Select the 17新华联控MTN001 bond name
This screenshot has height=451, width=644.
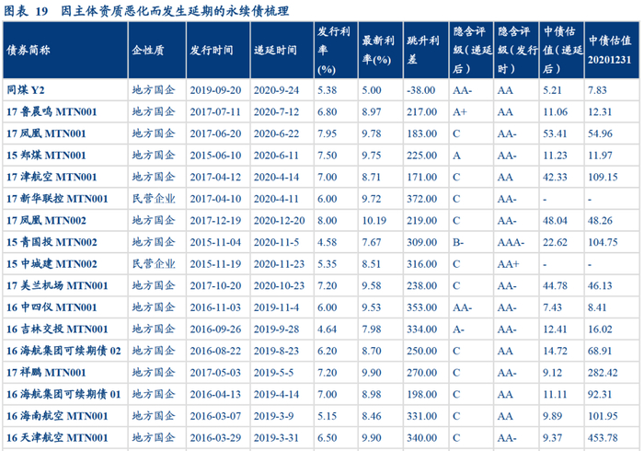pos(57,199)
